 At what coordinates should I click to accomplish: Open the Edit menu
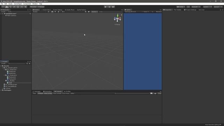coord(6,4)
